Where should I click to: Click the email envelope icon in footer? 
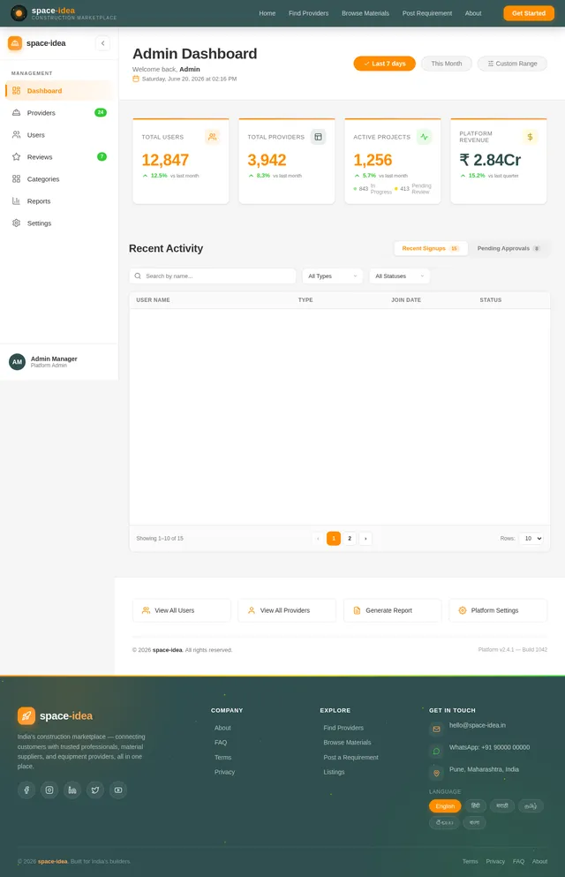coord(436,729)
